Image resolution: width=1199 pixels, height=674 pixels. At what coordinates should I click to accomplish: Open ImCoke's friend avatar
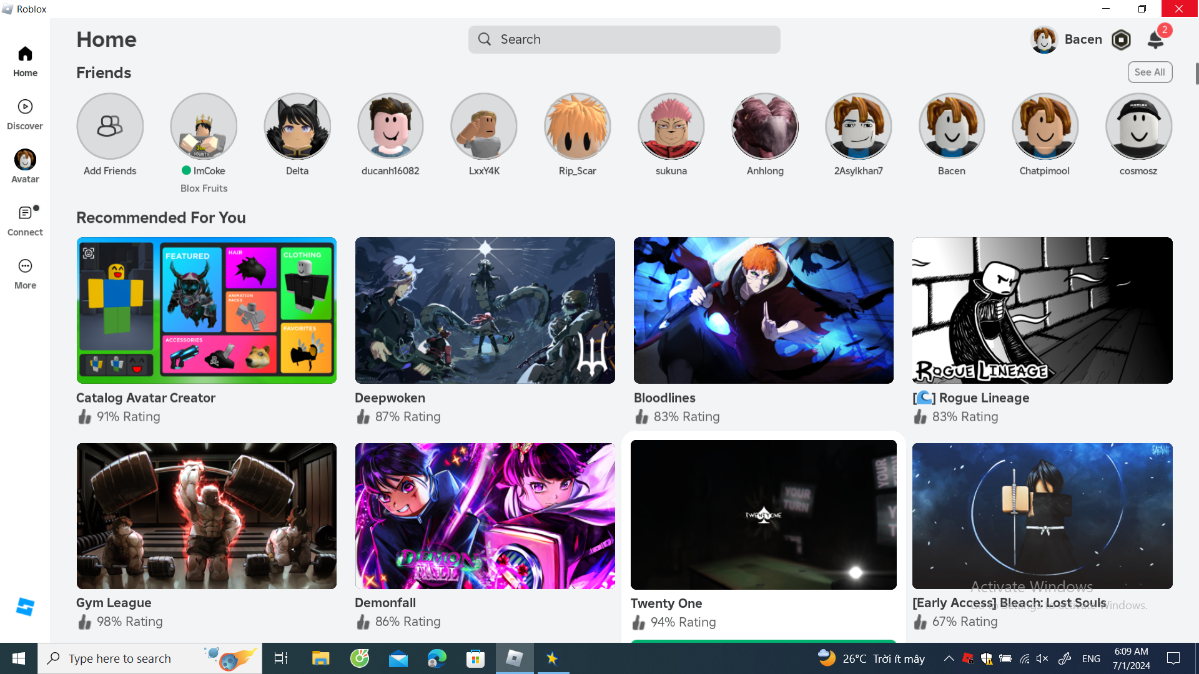[x=204, y=126]
